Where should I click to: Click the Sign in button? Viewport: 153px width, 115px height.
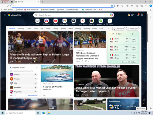point(5,2)
